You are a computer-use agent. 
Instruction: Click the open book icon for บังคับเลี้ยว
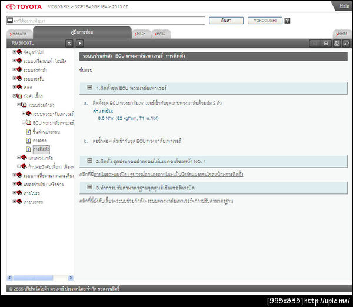coord(19,96)
